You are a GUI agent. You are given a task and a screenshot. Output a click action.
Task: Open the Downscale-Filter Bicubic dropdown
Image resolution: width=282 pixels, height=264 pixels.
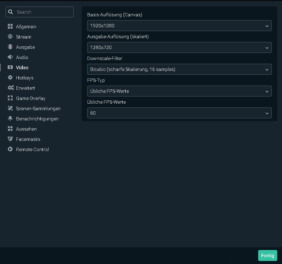pos(179,70)
